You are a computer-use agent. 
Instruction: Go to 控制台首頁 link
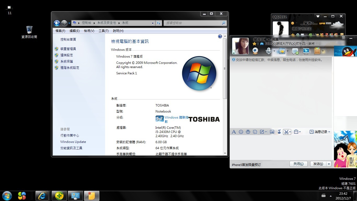pyautogui.click(x=68, y=39)
